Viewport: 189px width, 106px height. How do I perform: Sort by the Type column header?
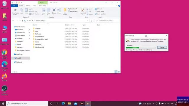point(84,25)
